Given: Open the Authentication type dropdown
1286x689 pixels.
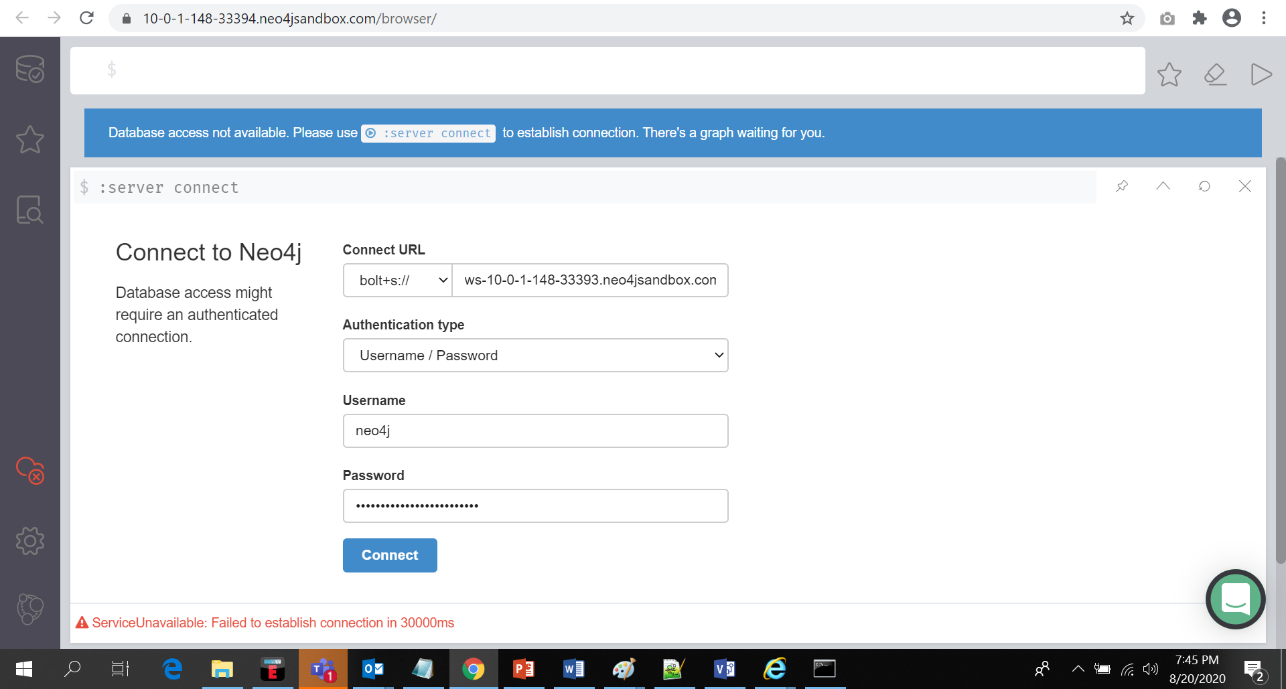Looking at the screenshot, I should point(535,355).
